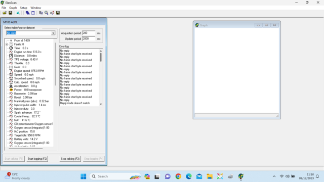Click the Stop logging (F4) button
This screenshot has width=324, height=182.
[93, 159]
